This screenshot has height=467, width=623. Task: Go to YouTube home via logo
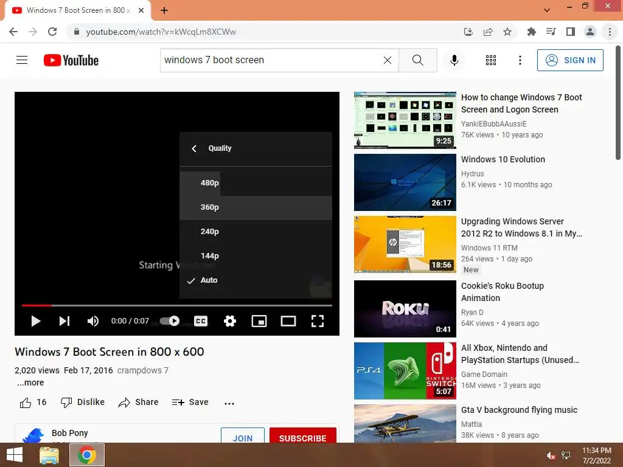pos(71,60)
